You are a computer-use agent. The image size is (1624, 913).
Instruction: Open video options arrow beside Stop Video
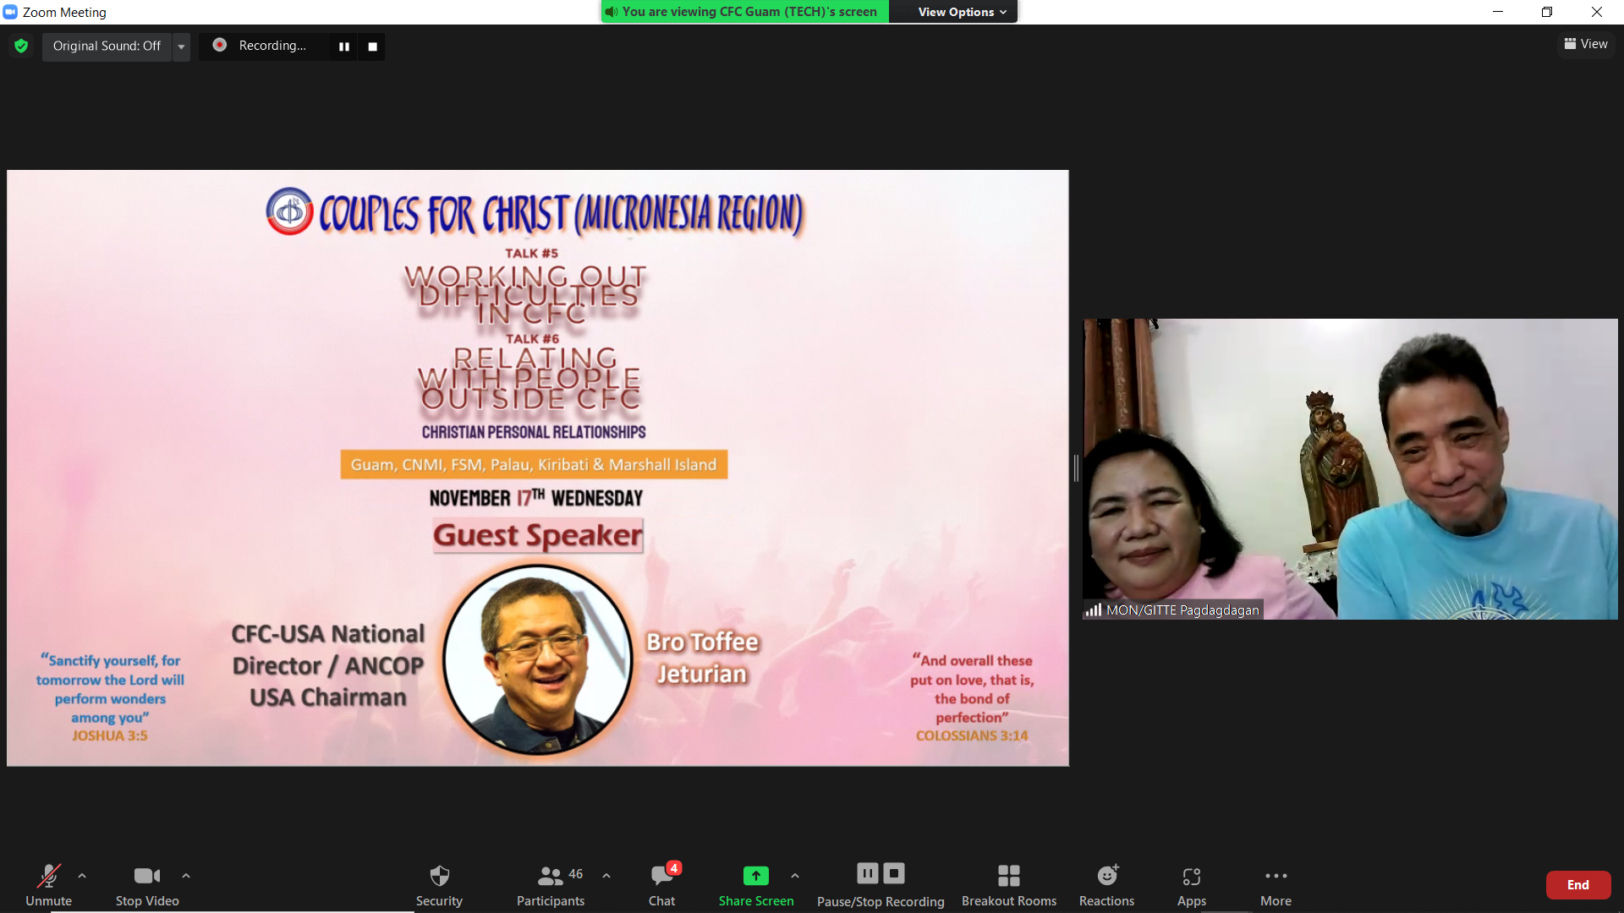click(186, 876)
